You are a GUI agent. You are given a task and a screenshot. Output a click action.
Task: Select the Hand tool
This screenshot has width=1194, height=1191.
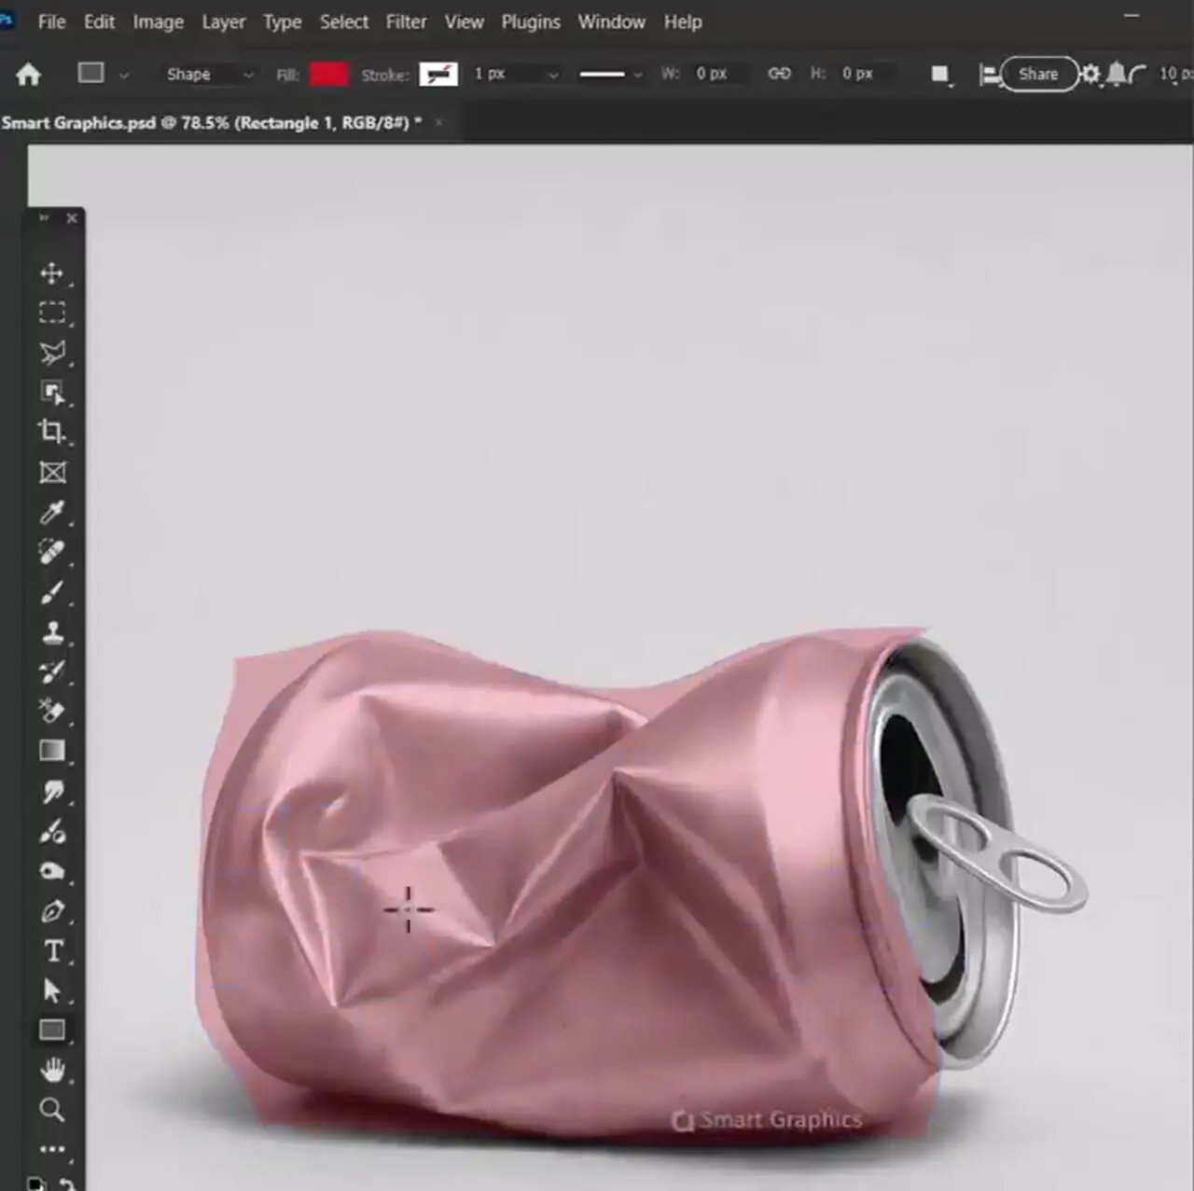[52, 1070]
